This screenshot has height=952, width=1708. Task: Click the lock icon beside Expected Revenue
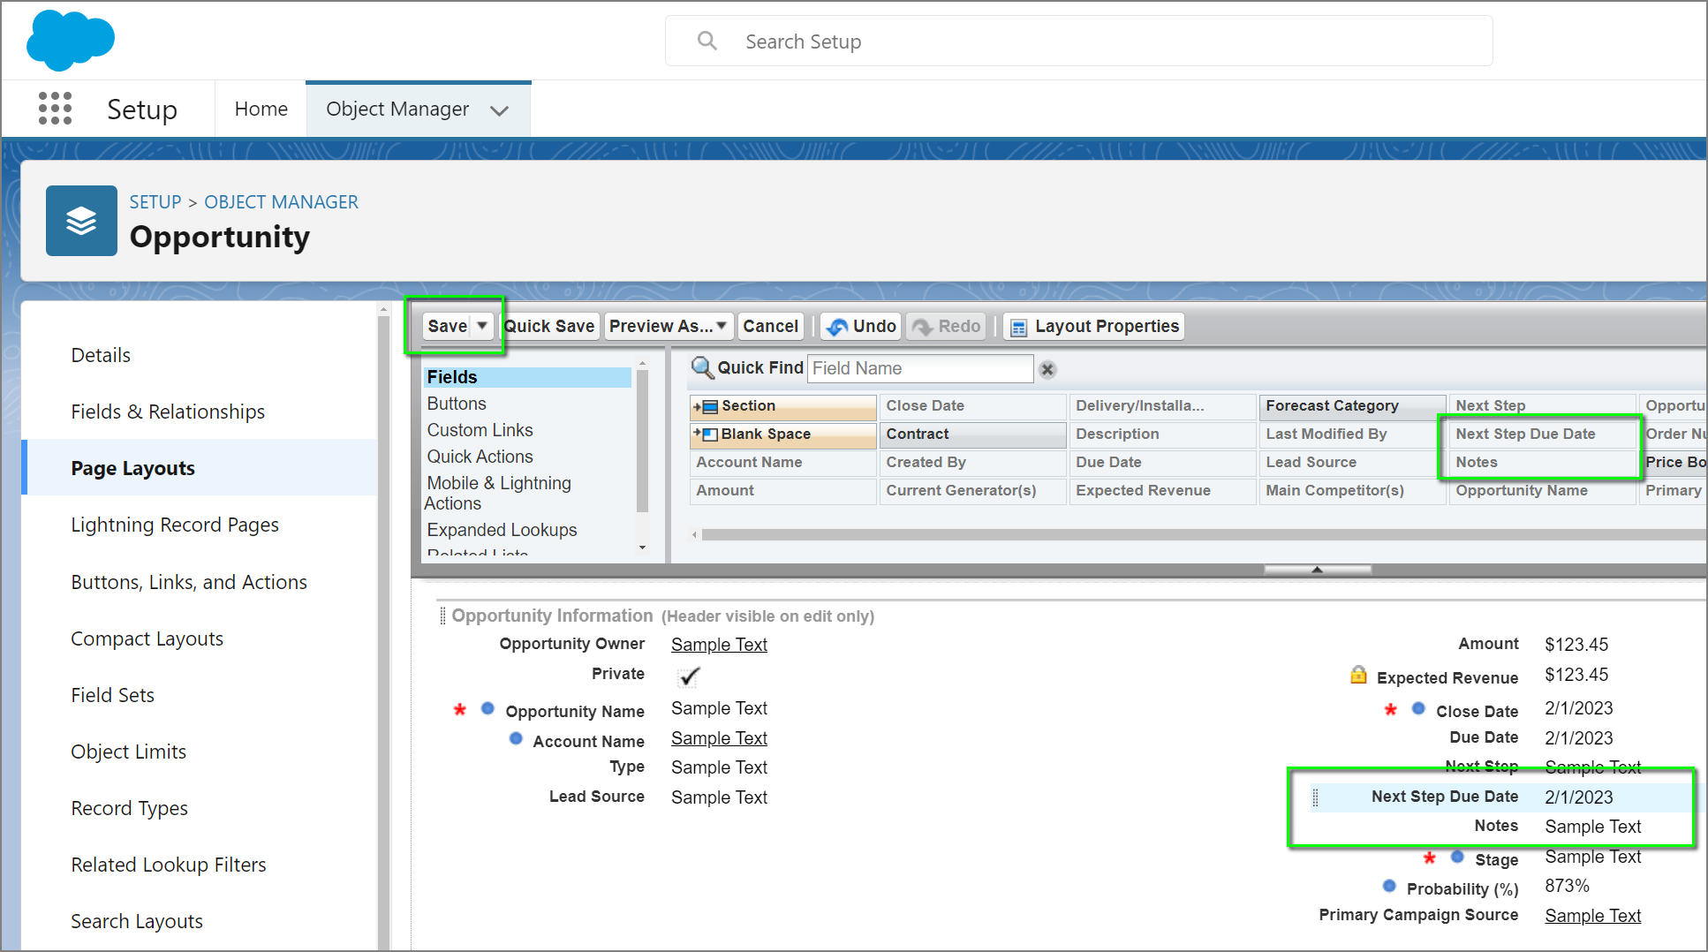(1358, 676)
